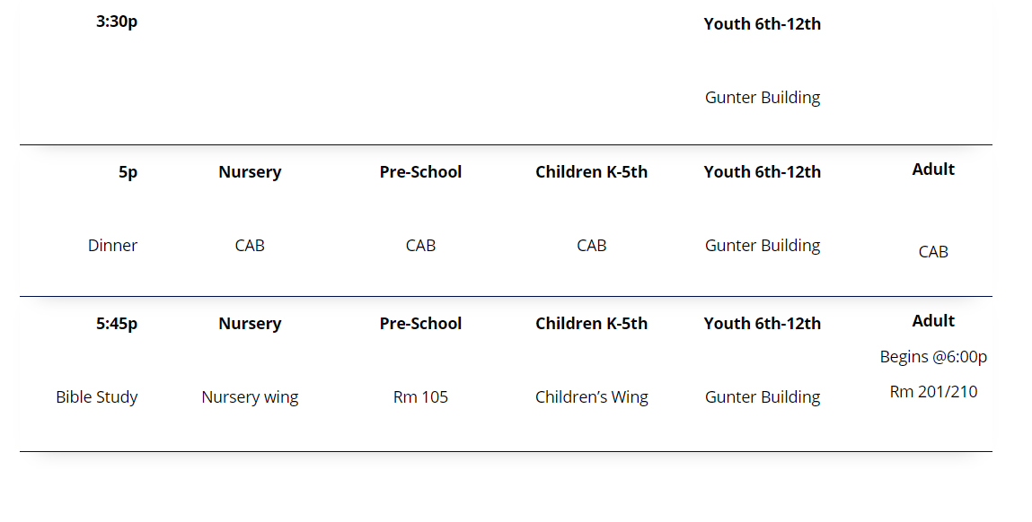Click CAB under the Adult heading

933,252
